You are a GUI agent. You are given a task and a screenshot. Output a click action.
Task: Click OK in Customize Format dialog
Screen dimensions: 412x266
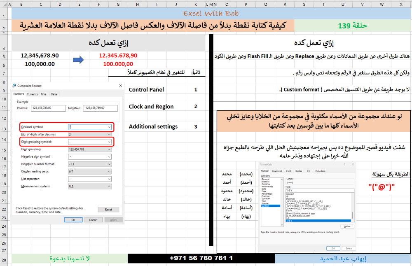[73, 220]
